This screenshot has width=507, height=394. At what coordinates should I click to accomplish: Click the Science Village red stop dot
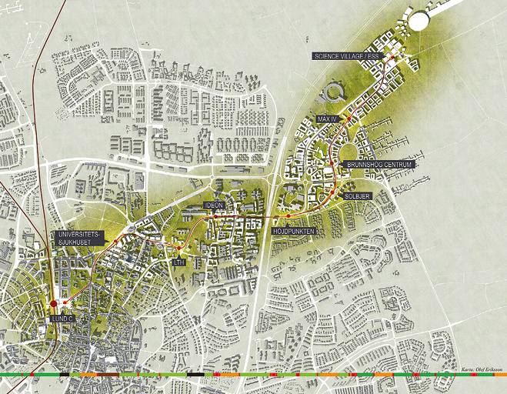(391, 58)
